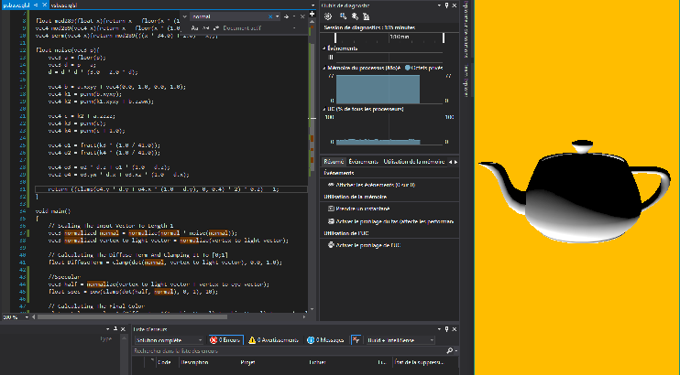
Task: Click zoom out icon in diagnostics toolbar
Action: point(355,16)
